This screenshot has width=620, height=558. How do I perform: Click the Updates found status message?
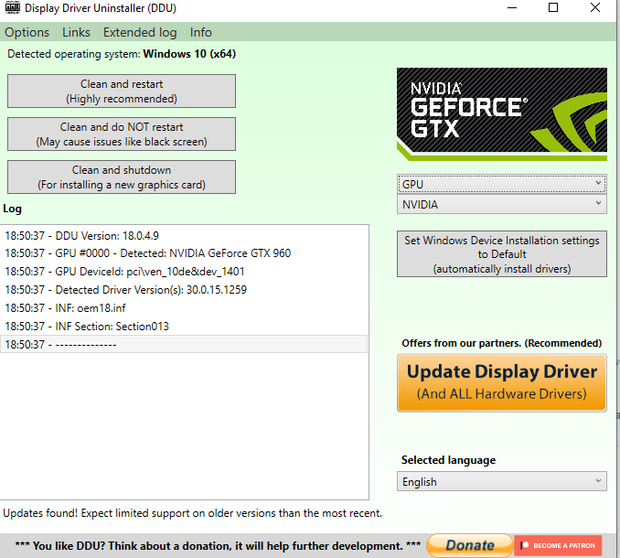click(x=193, y=513)
